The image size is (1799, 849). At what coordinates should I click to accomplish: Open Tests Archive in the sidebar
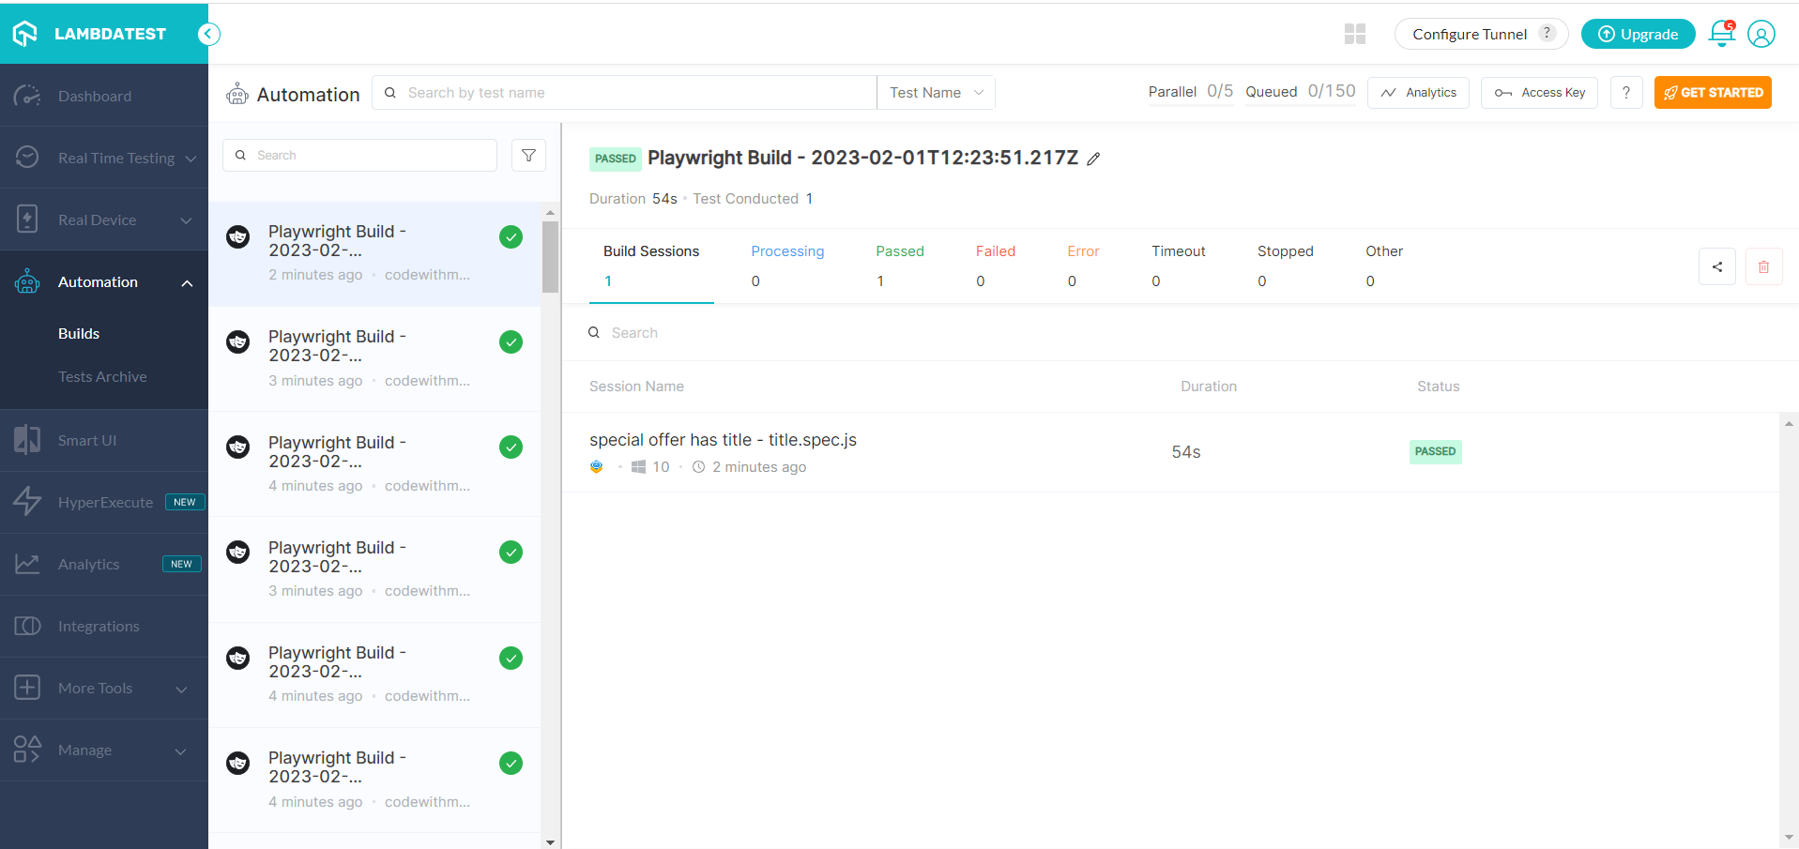(x=102, y=376)
